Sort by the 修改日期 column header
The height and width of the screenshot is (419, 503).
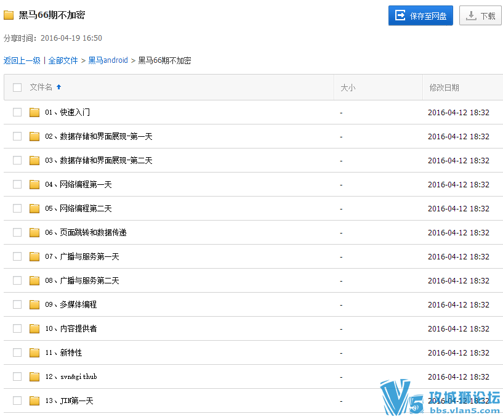point(445,87)
